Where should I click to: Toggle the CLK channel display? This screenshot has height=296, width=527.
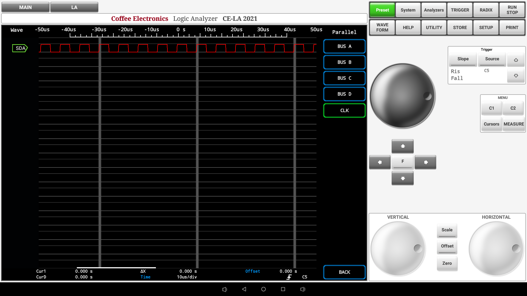(x=344, y=110)
